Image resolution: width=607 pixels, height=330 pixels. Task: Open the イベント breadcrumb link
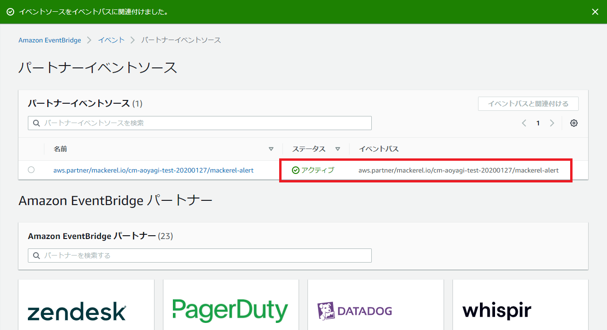[x=111, y=40]
